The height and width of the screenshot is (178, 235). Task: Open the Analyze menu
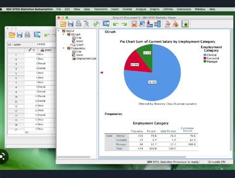[x=141, y=9]
